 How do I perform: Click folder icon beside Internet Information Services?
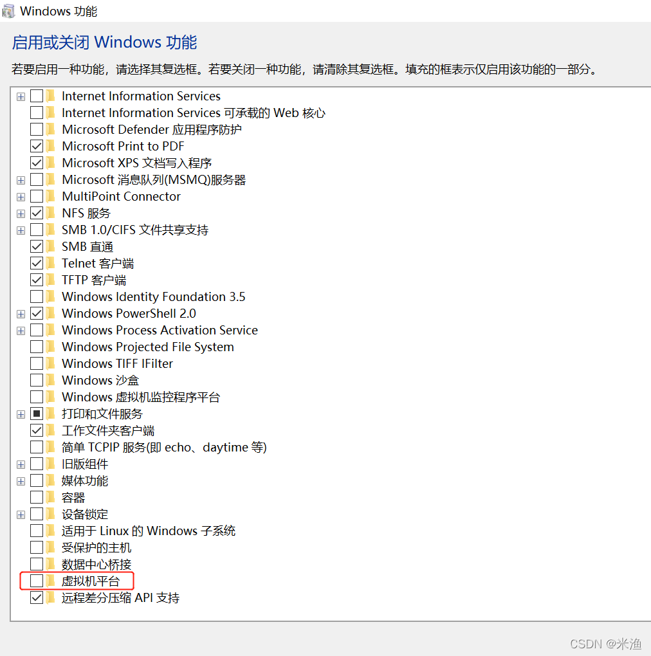[51, 96]
